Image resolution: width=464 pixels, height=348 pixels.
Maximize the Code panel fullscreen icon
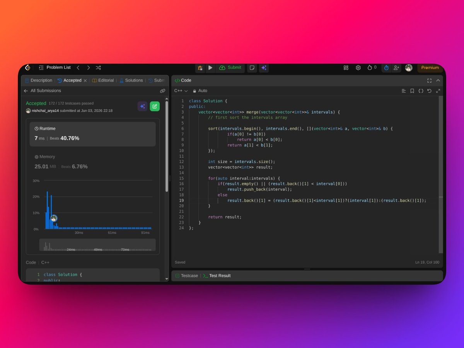[x=429, y=80]
